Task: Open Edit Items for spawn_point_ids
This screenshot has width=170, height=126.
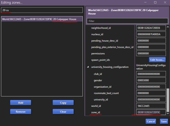Action: coord(157,60)
